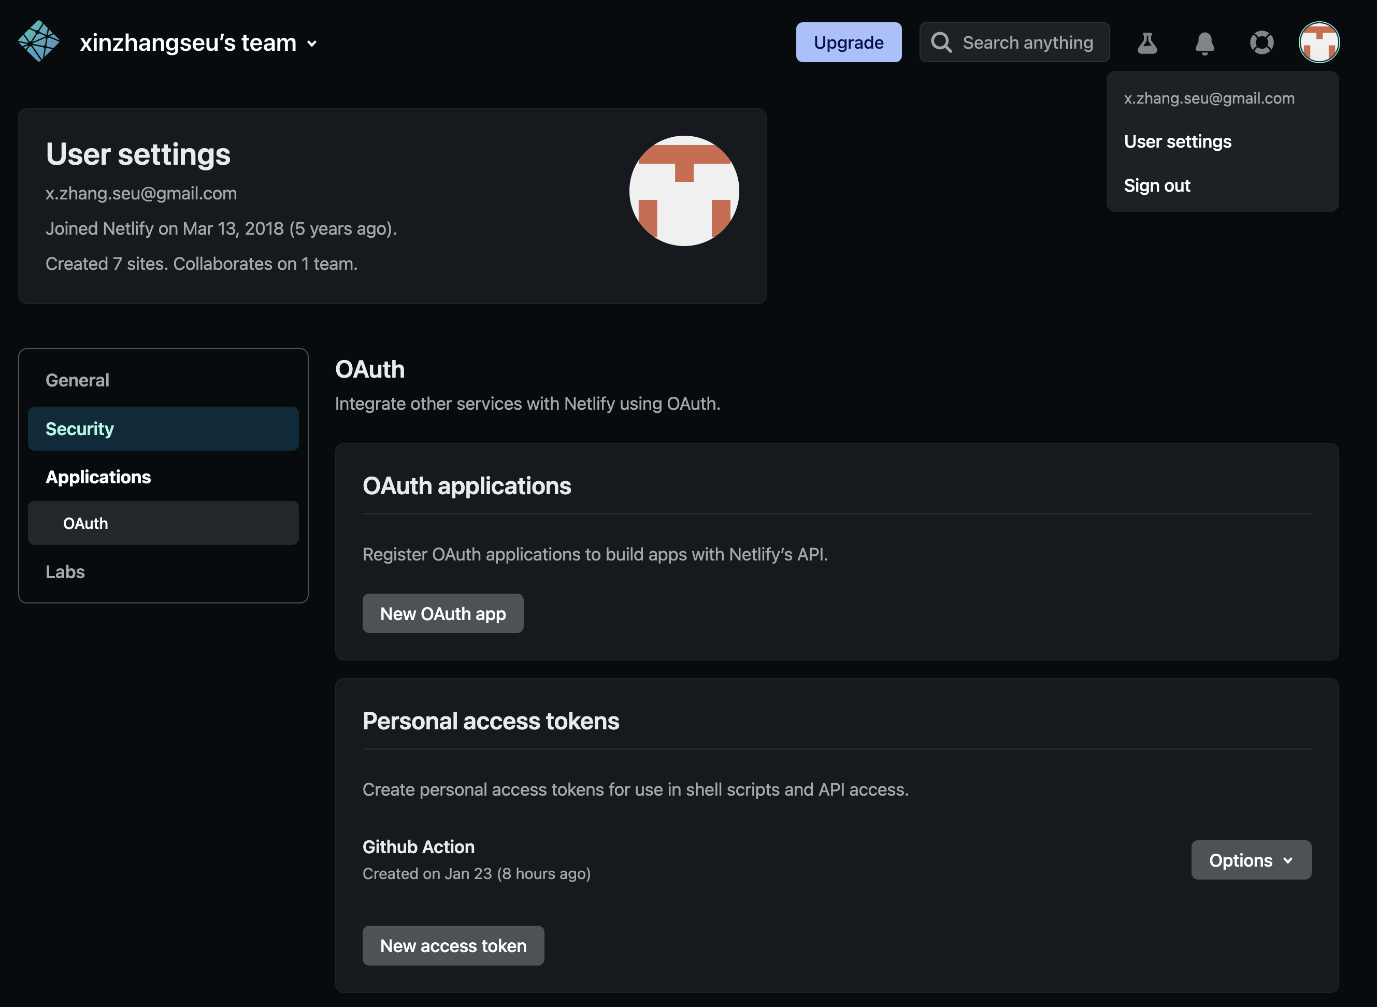The height and width of the screenshot is (1007, 1377).
Task: Go to Labs in the sidebar
Action: (x=65, y=572)
